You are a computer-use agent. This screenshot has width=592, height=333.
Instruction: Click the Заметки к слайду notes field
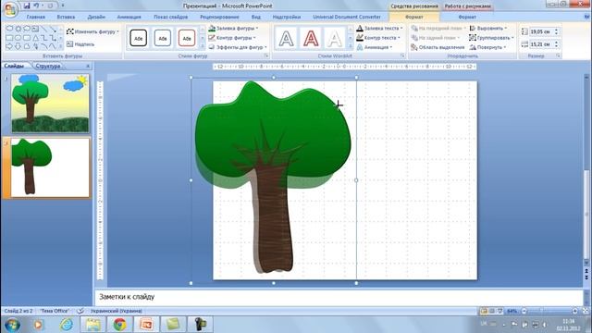point(339,297)
